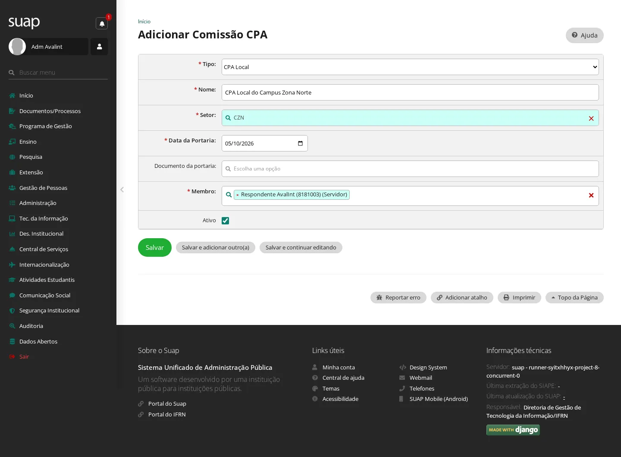Open Des. Institucional menu
621x457 pixels.
[41, 233]
